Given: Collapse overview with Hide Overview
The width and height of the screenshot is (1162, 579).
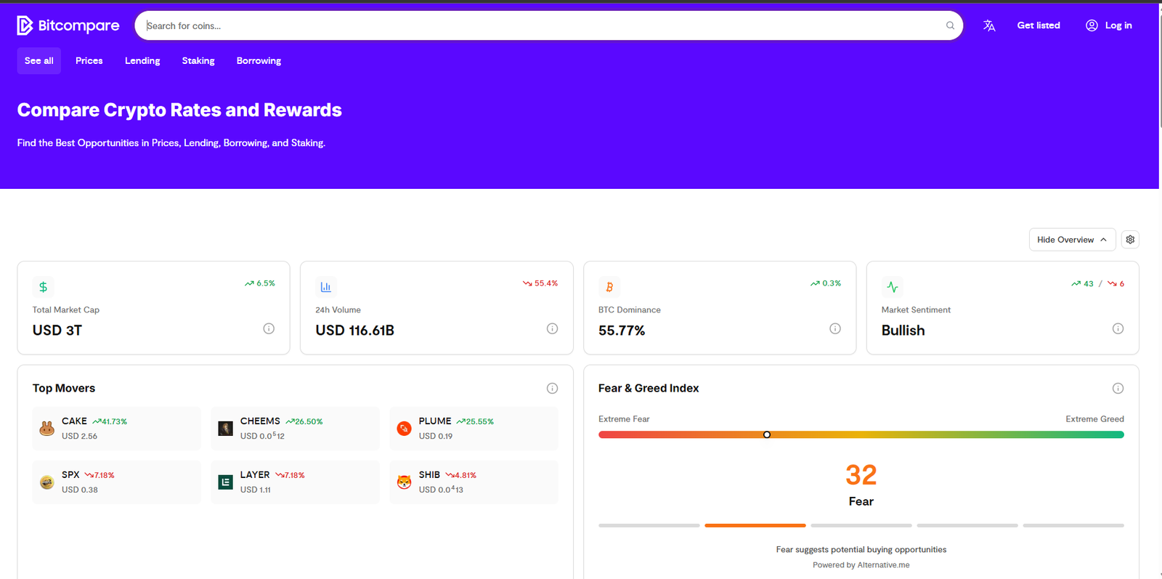Looking at the screenshot, I should [x=1072, y=240].
